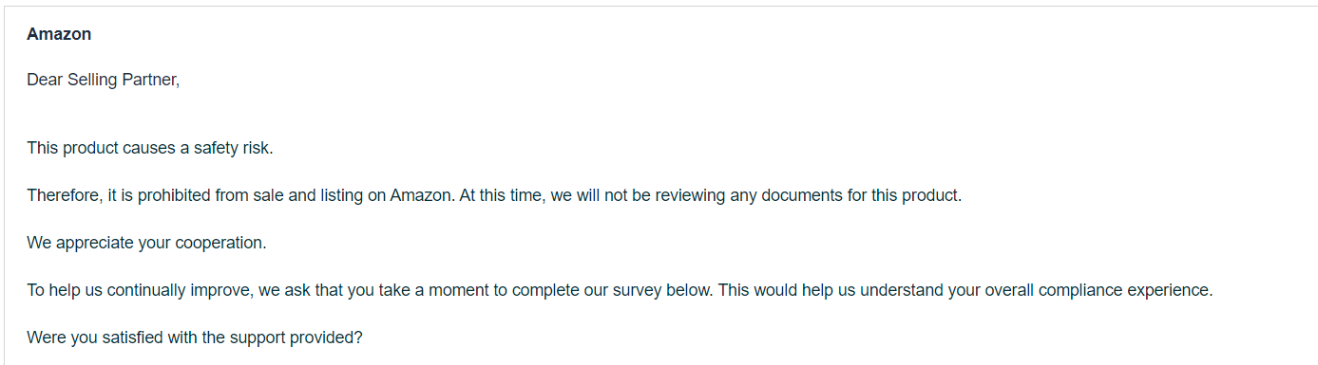1318x365 pixels.
Task: Click the 'We appreciate your cooperation.' line
Action: [146, 243]
